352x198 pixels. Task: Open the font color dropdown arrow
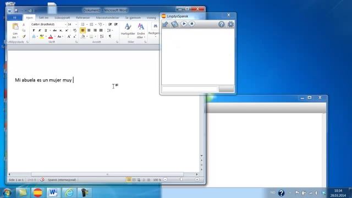pos(55,37)
